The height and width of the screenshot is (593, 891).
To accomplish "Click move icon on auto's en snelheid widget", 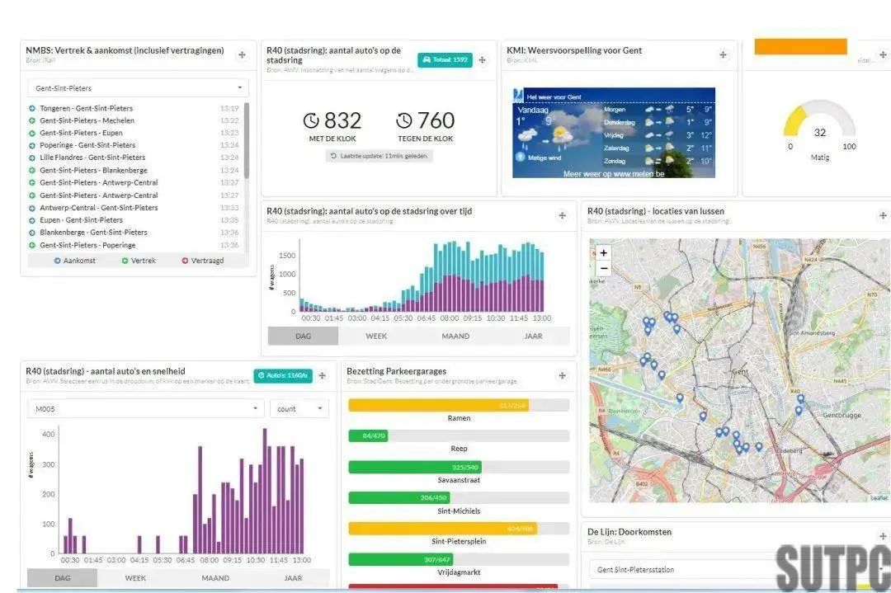I will tap(323, 375).
